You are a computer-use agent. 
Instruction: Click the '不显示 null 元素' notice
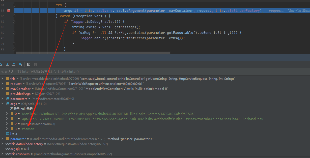21,109
